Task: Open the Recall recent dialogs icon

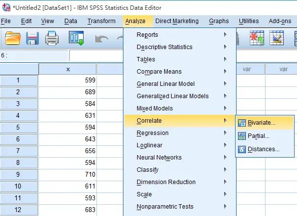Action: click(x=76, y=38)
